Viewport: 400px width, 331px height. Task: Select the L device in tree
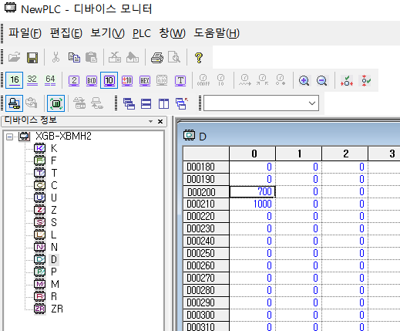tap(53, 235)
